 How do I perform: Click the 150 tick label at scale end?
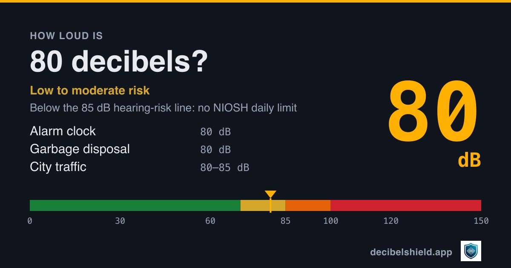click(481, 221)
